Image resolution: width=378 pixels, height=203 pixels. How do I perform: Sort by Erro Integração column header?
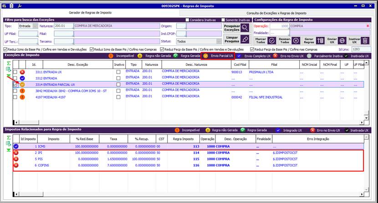click(318, 139)
